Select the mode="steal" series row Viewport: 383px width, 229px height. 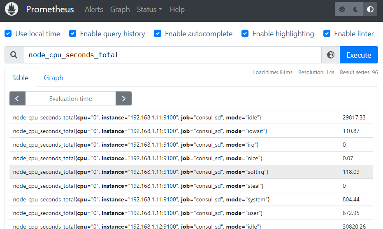coord(191,186)
